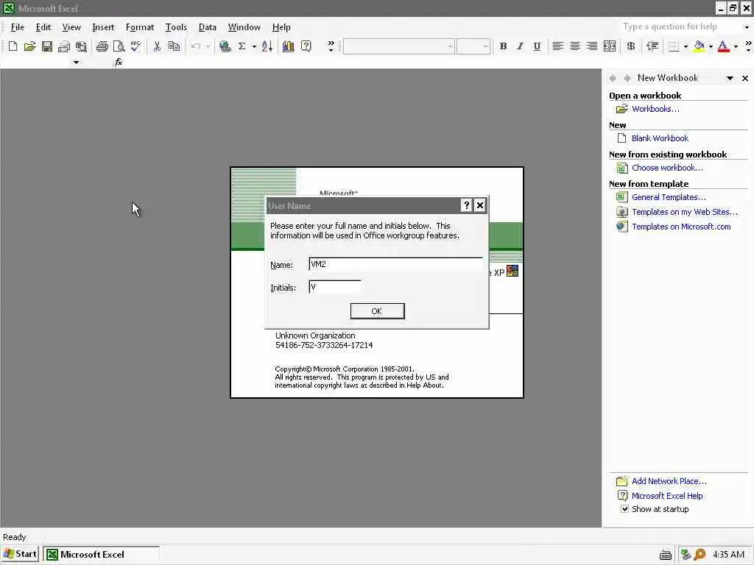Click the Microsoft Excel Help toolbar icon

click(x=306, y=46)
